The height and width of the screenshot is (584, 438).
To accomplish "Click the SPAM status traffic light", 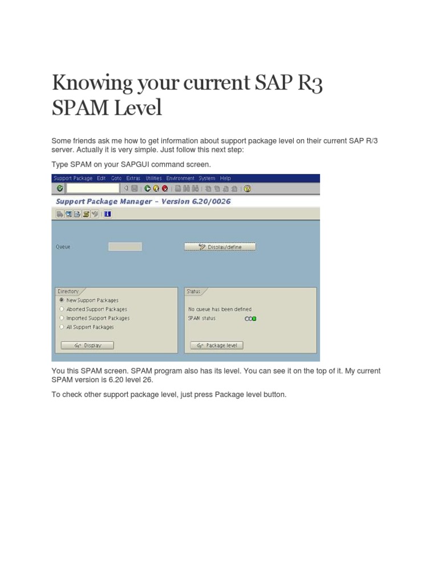I will pyautogui.click(x=250, y=319).
